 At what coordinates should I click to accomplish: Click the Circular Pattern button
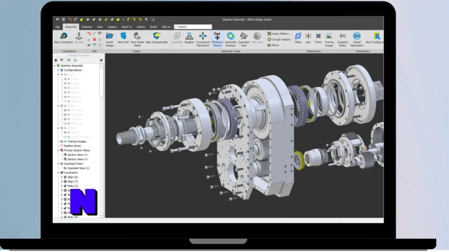(x=279, y=39)
